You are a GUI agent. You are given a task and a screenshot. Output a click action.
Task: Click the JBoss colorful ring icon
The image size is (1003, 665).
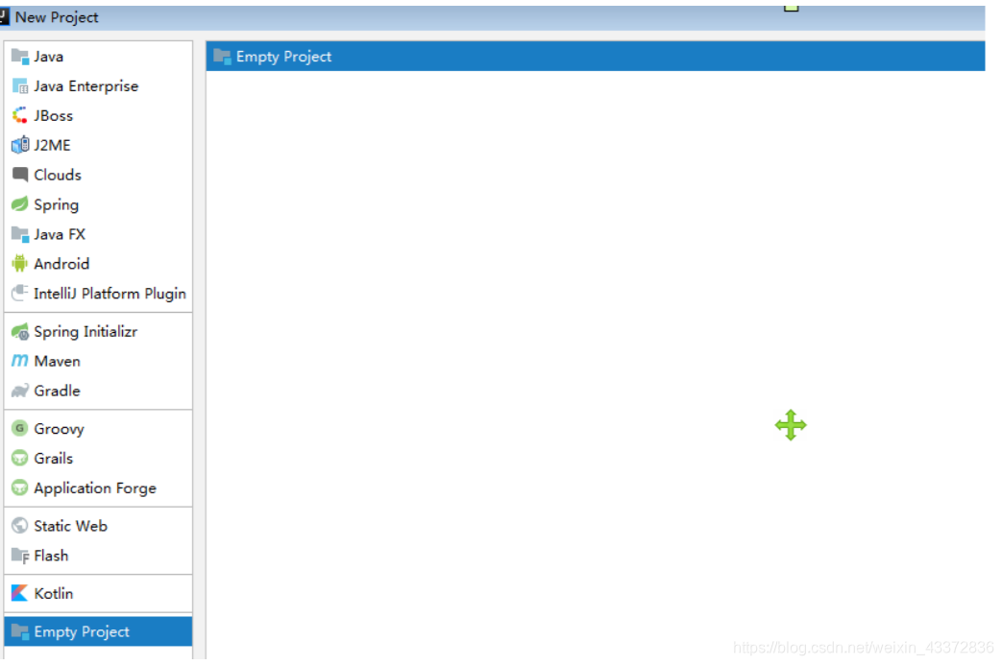(20, 115)
